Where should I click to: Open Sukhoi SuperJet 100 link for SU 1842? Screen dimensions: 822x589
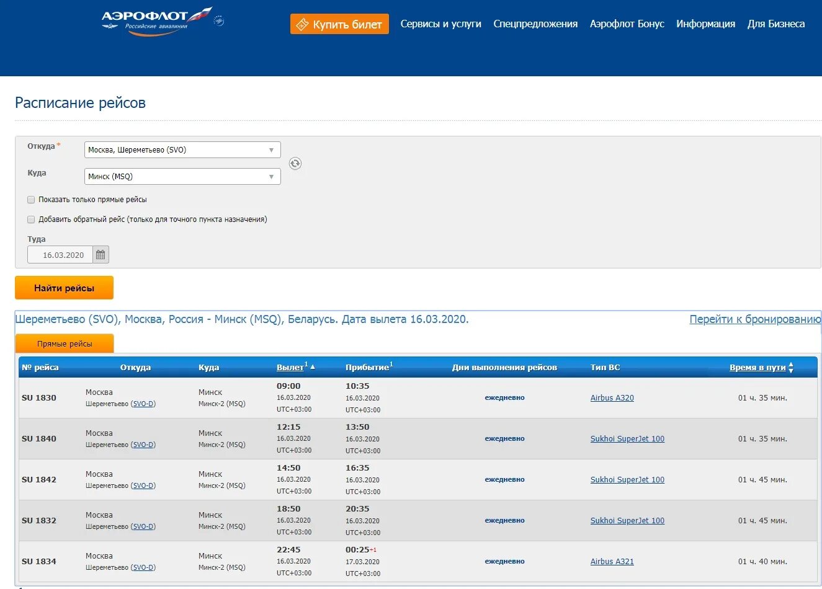tap(627, 480)
